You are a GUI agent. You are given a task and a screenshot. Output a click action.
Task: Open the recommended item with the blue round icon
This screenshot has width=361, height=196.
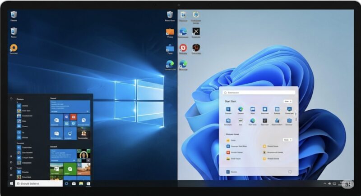coord(236,146)
